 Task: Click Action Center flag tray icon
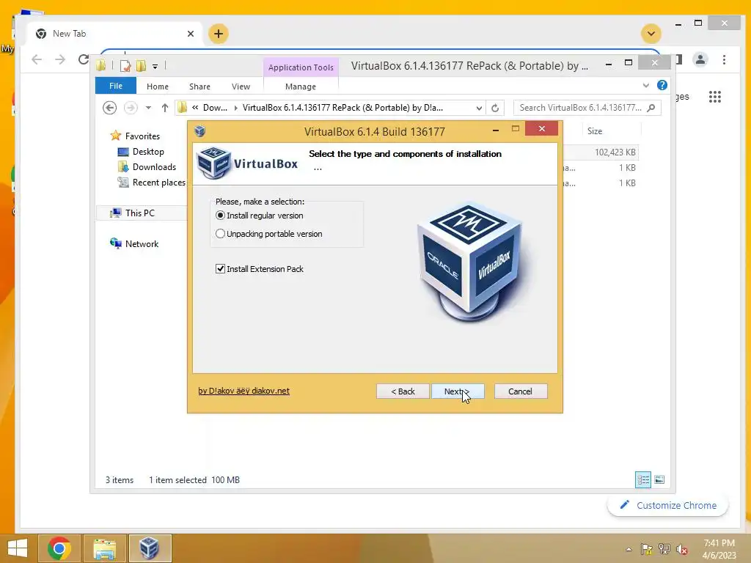click(x=646, y=549)
